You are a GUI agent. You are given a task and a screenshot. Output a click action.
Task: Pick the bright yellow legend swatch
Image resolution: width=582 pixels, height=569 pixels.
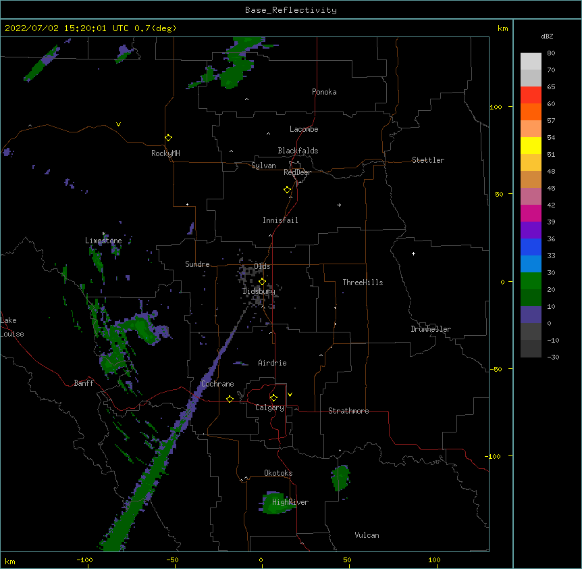point(531,145)
